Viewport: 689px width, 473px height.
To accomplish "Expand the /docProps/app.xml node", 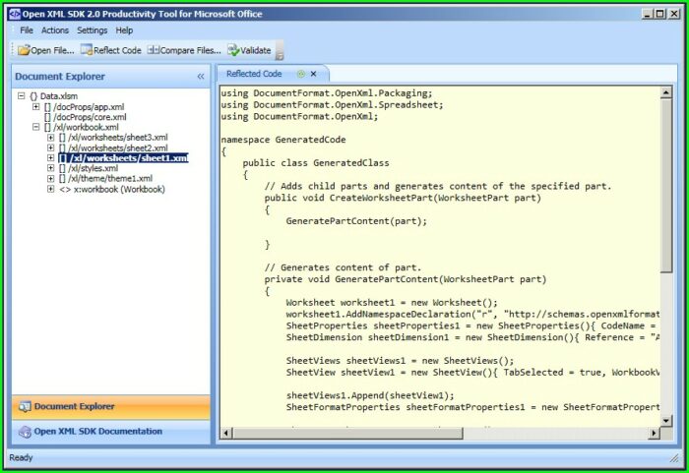I will (36, 107).
